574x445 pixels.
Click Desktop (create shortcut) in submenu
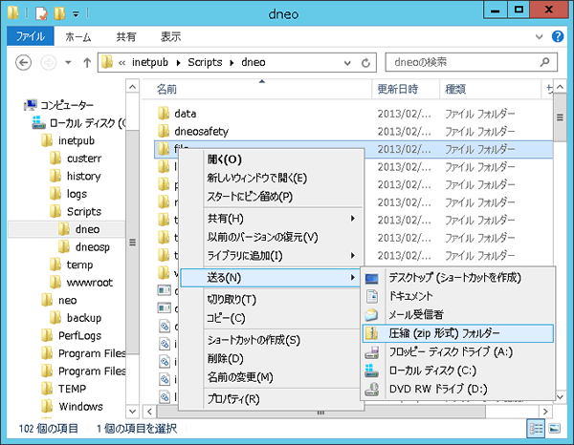tap(456, 278)
